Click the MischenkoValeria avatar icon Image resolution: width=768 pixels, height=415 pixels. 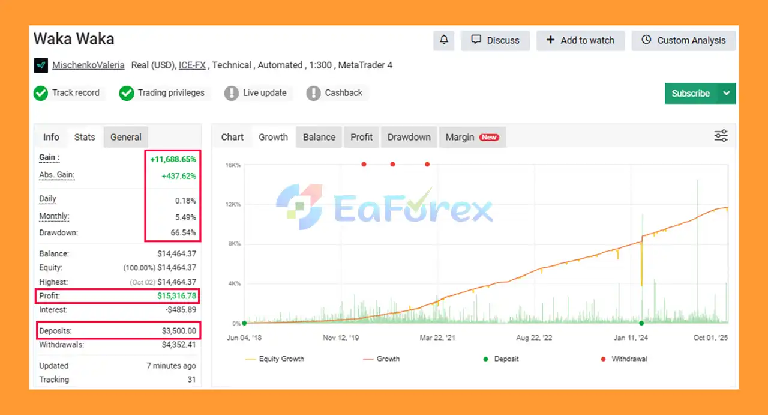point(41,65)
